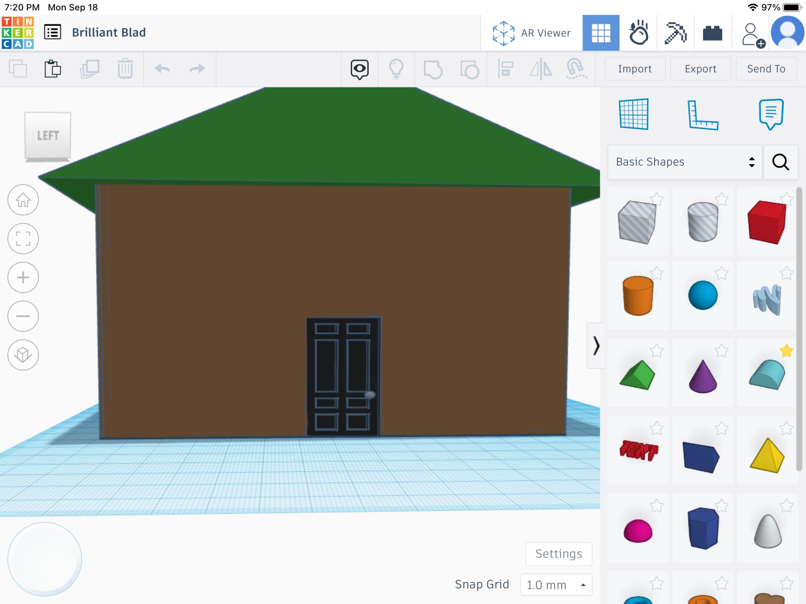806x604 pixels.
Task: Toggle favorite star on red box shape
Action: pyautogui.click(x=786, y=199)
